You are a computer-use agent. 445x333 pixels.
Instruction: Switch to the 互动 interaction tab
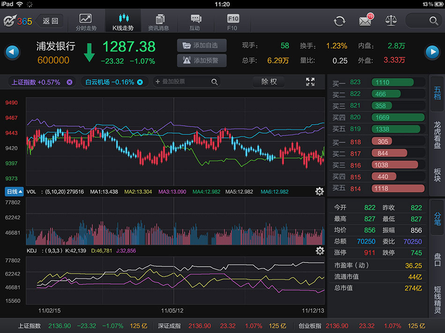click(195, 22)
